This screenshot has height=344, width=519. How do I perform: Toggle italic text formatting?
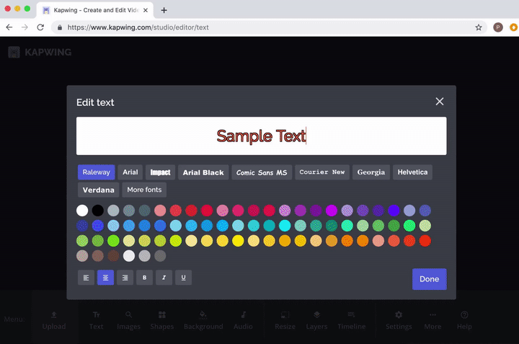pyautogui.click(x=164, y=277)
